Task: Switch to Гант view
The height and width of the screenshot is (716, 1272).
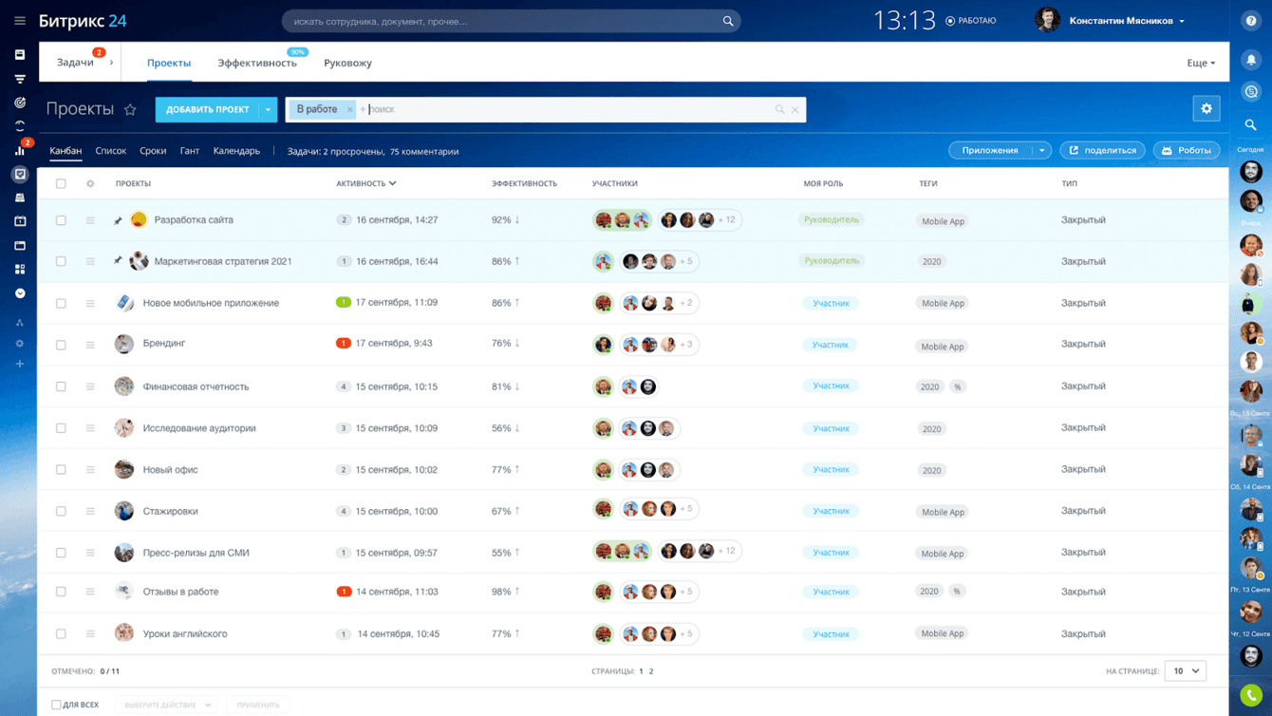Action: (190, 151)
